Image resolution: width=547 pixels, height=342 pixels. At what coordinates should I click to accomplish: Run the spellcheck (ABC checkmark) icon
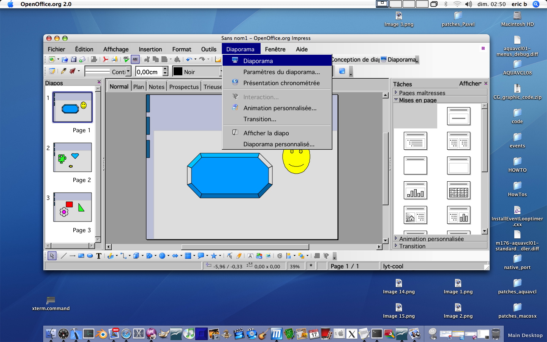pyautogui.click(x=126, y=60)
